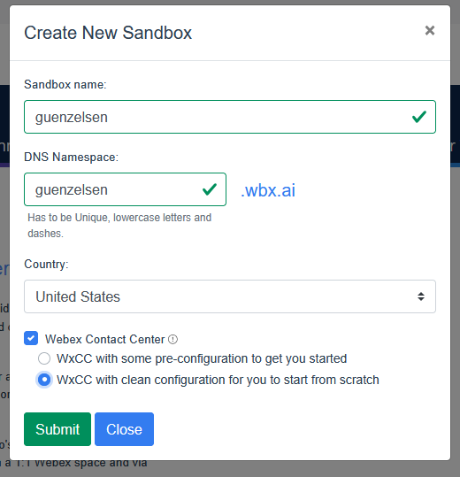Click the Webex Contact Center label text
Viewport: 460px width, 477px height.
coord(105,339)
